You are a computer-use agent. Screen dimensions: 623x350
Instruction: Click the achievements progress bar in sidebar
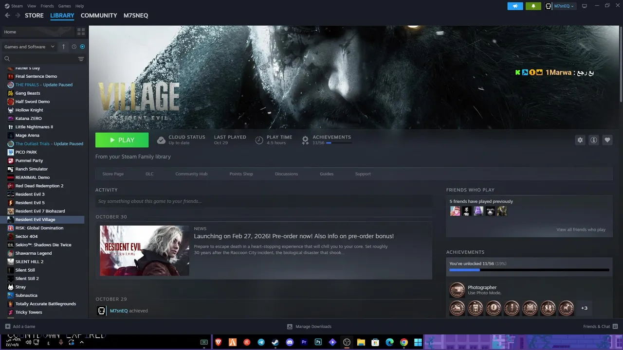coord(529,270)
